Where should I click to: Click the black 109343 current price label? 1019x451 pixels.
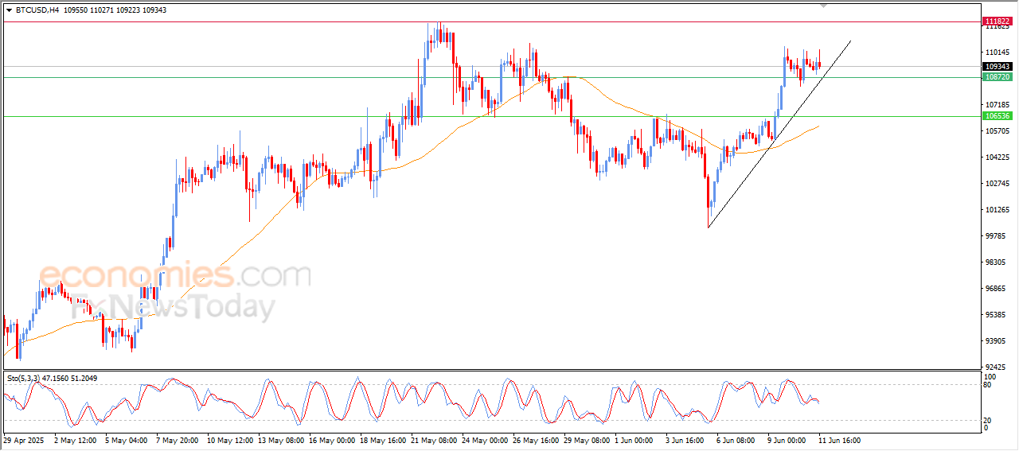(x=998, y=67)
